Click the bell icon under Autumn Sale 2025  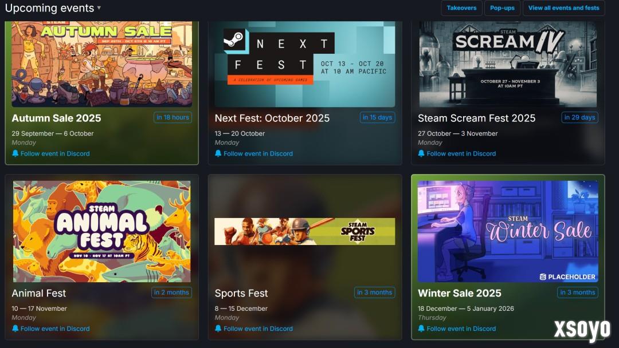pos(15,153)
